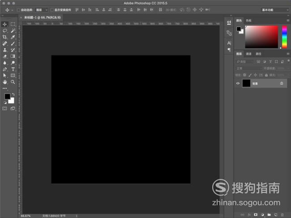The width and height of the screenshot is (291, 218).
Task: Select the Lasso tool
Action: click(x=4, y=31)
